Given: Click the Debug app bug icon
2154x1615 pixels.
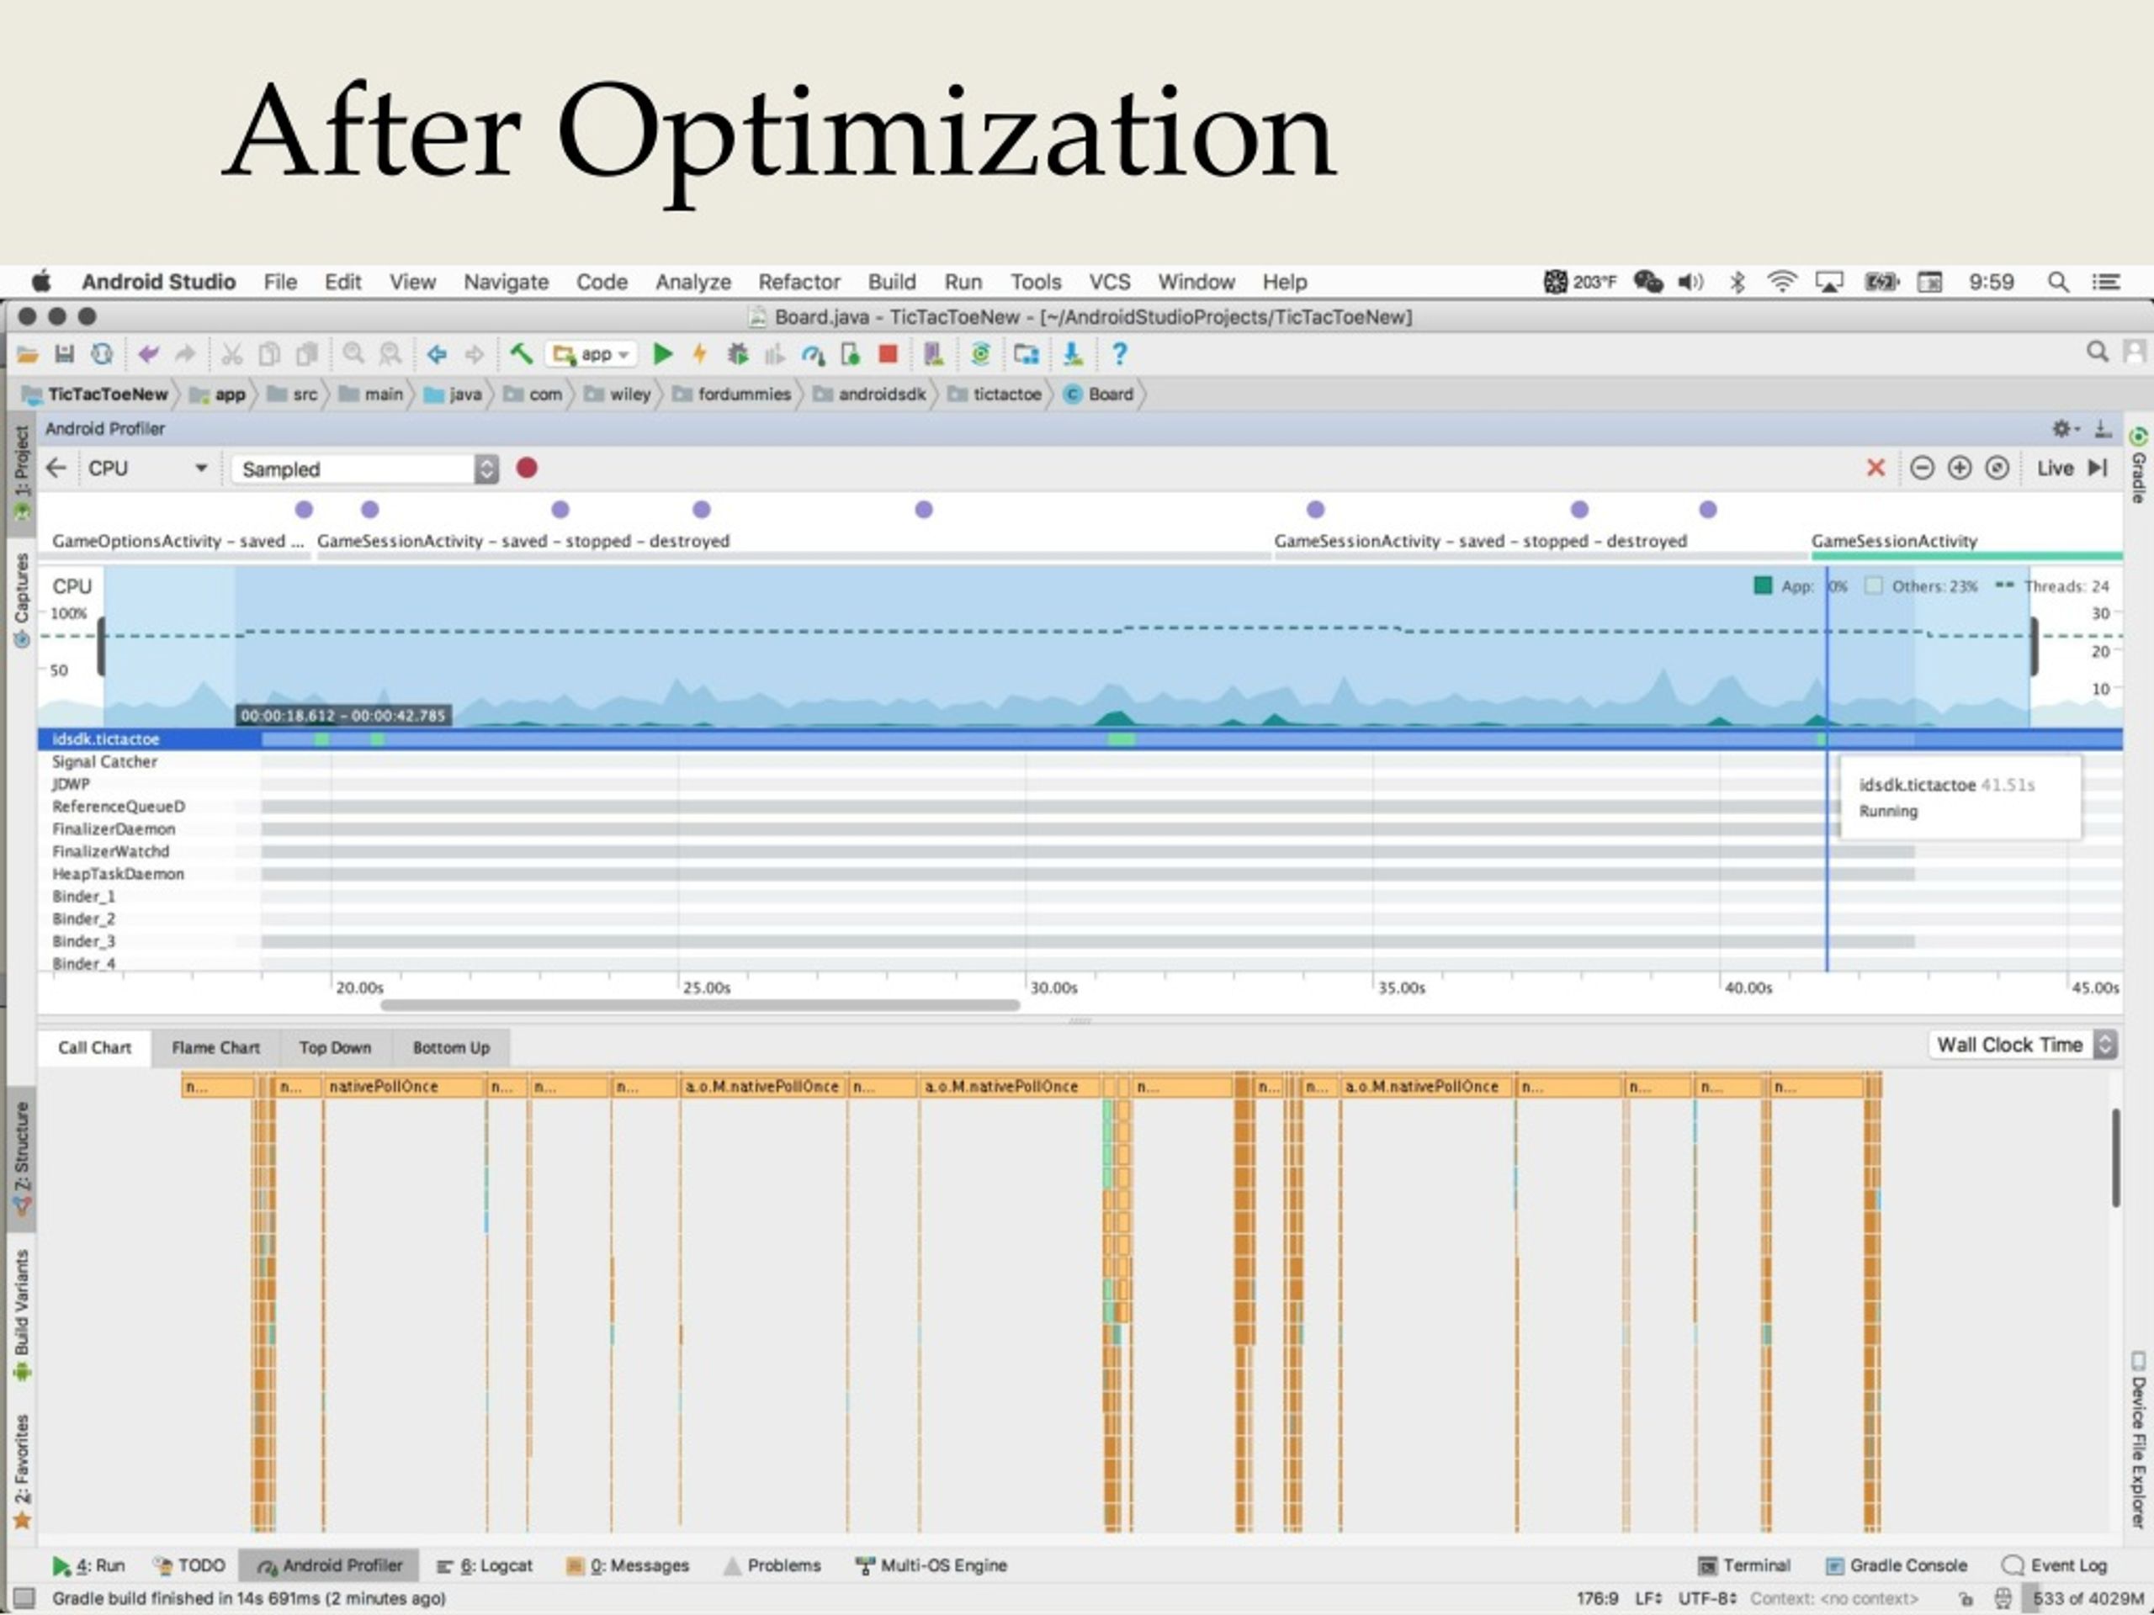Looking at the screenshot, I should click(737, 354).
